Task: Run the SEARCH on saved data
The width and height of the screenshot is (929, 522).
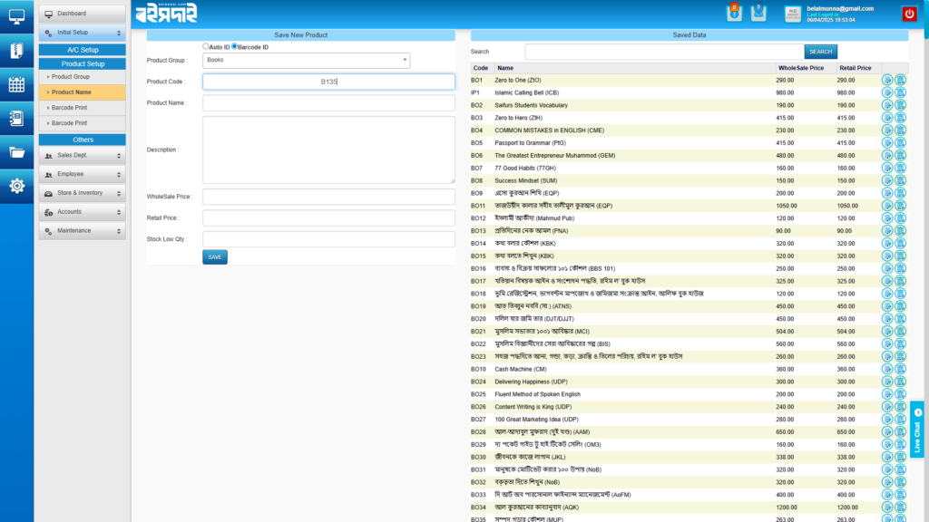Action: [x=819, y=52]
